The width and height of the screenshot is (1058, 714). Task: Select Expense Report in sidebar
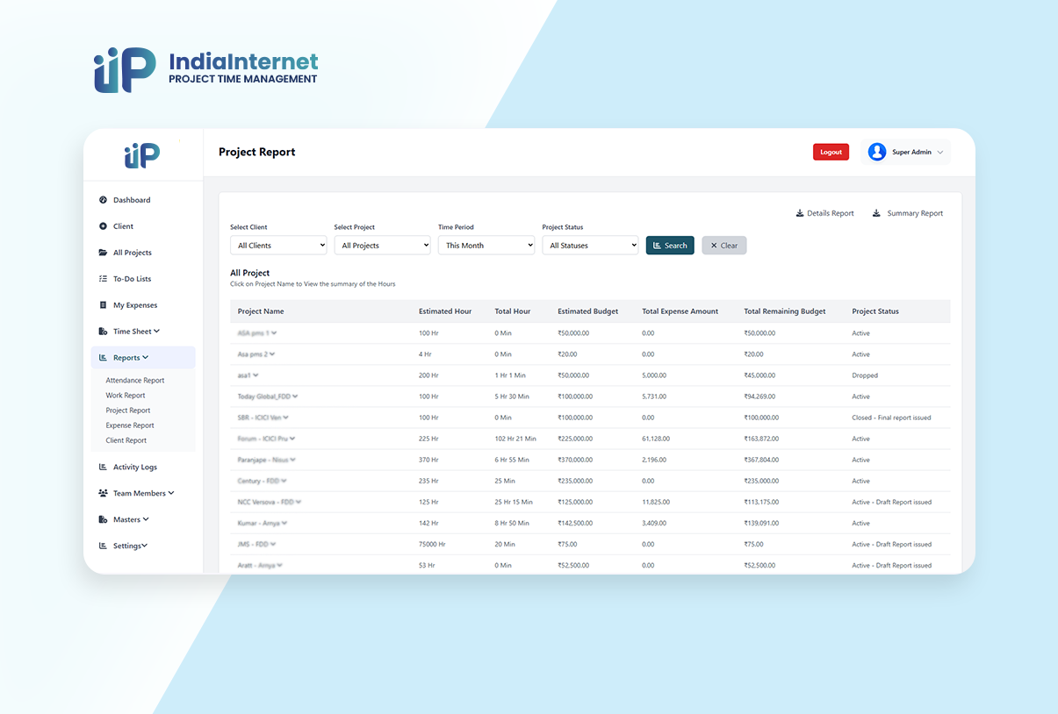pyautogui.click(x=130, y=425)
